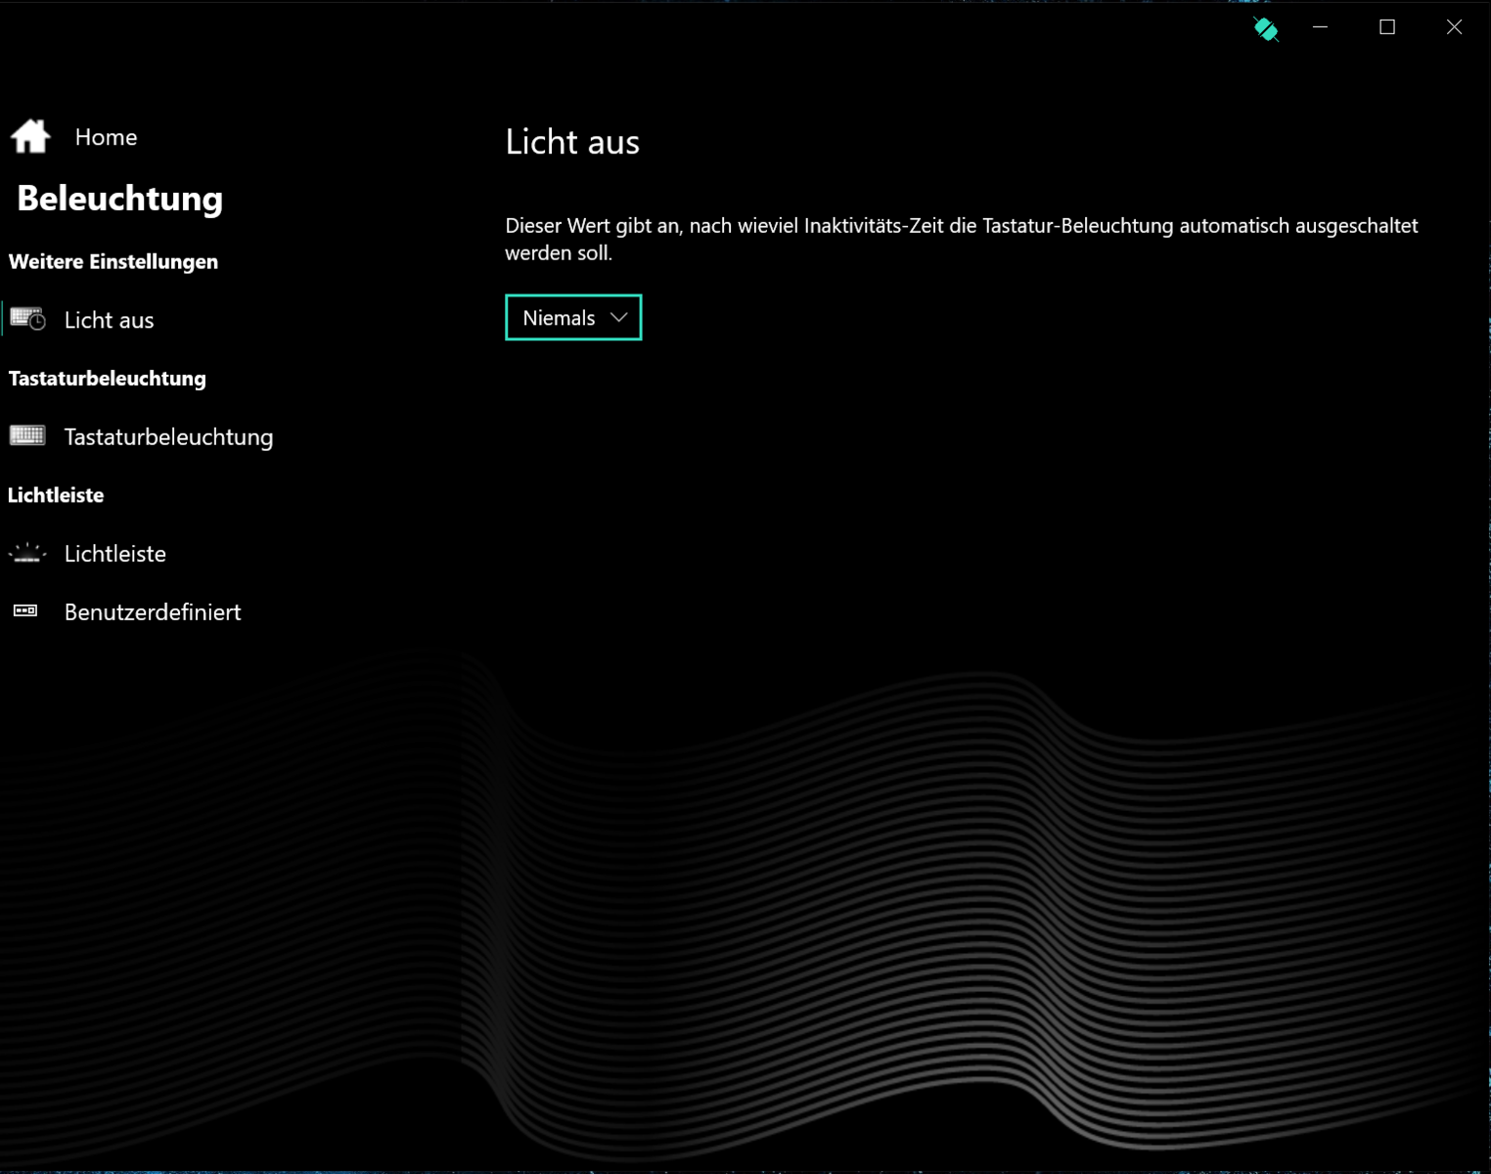This screenshot has height=1174, width=1491.
Task: Click the teal icon in the title bar
Action: 1265,28
